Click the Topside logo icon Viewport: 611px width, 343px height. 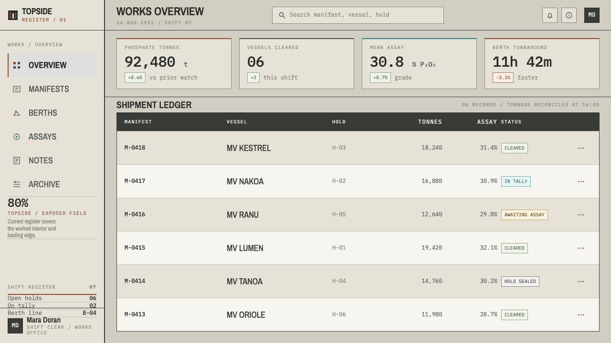[13, 15]
